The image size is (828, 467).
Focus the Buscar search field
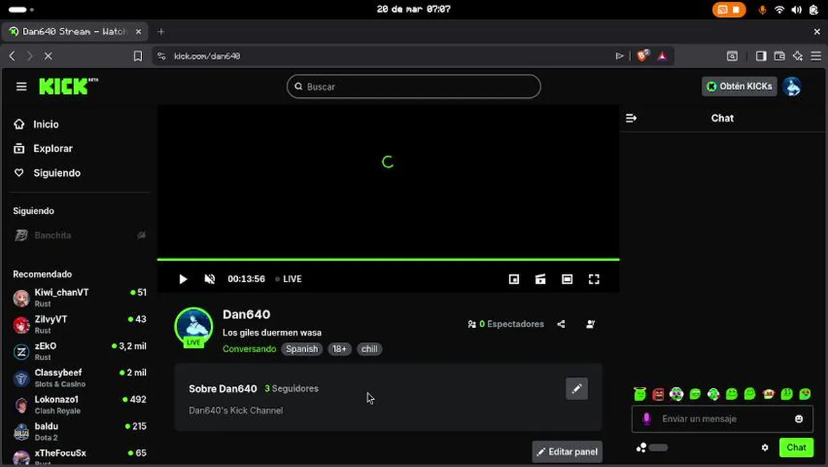[413, 86]
